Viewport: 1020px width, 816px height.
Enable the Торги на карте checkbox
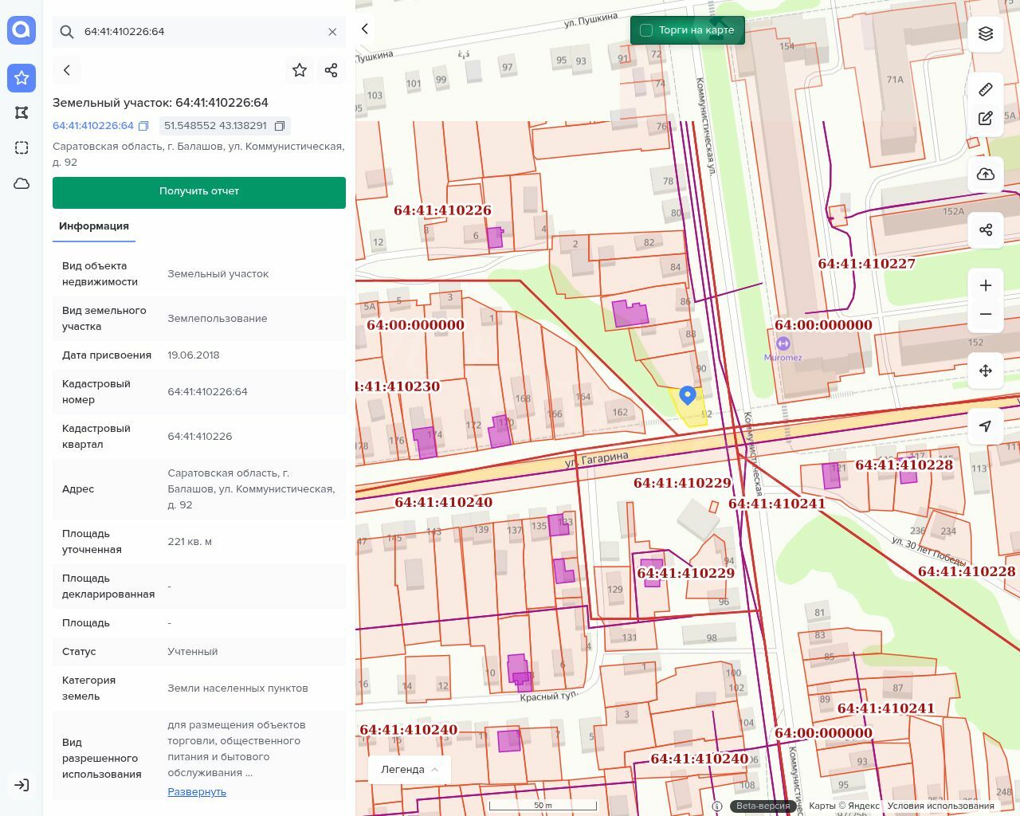pos(646,30)
